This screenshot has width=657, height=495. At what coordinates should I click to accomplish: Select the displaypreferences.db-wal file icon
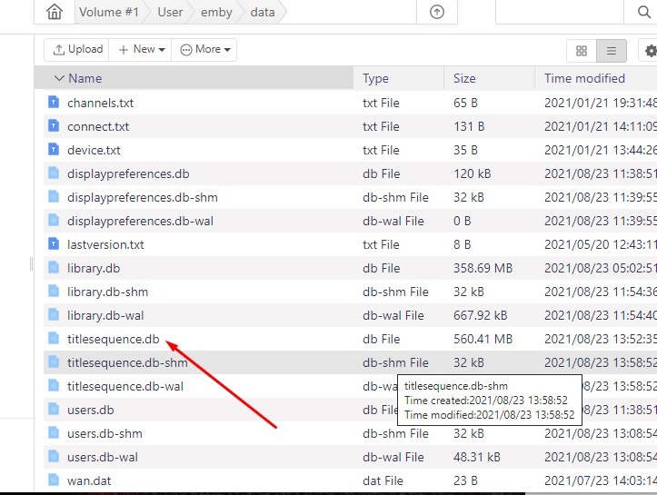54,220
